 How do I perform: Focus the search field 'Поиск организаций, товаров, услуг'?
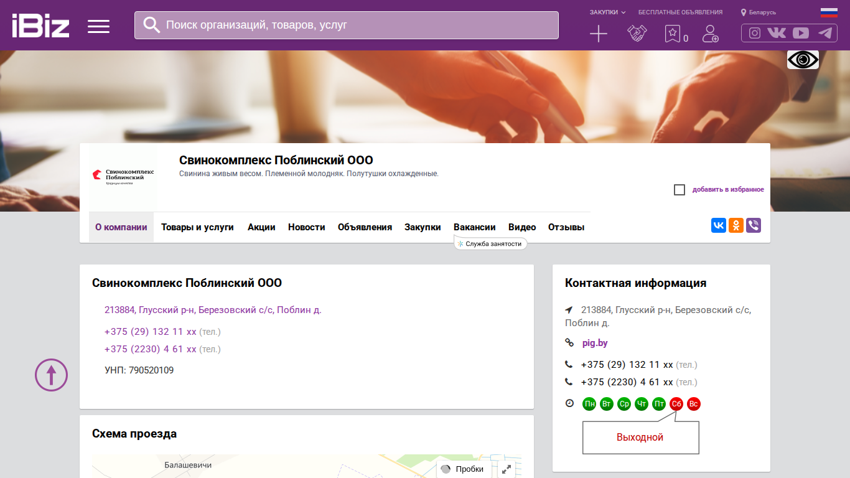pyautogui.click(x=347, y=25)
